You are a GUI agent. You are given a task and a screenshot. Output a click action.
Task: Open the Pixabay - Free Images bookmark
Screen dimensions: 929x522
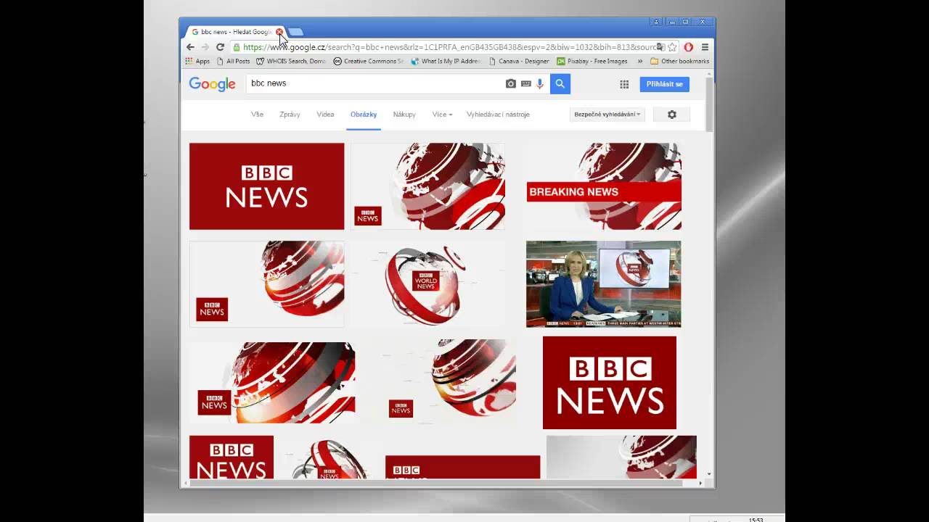pos(592,62)
